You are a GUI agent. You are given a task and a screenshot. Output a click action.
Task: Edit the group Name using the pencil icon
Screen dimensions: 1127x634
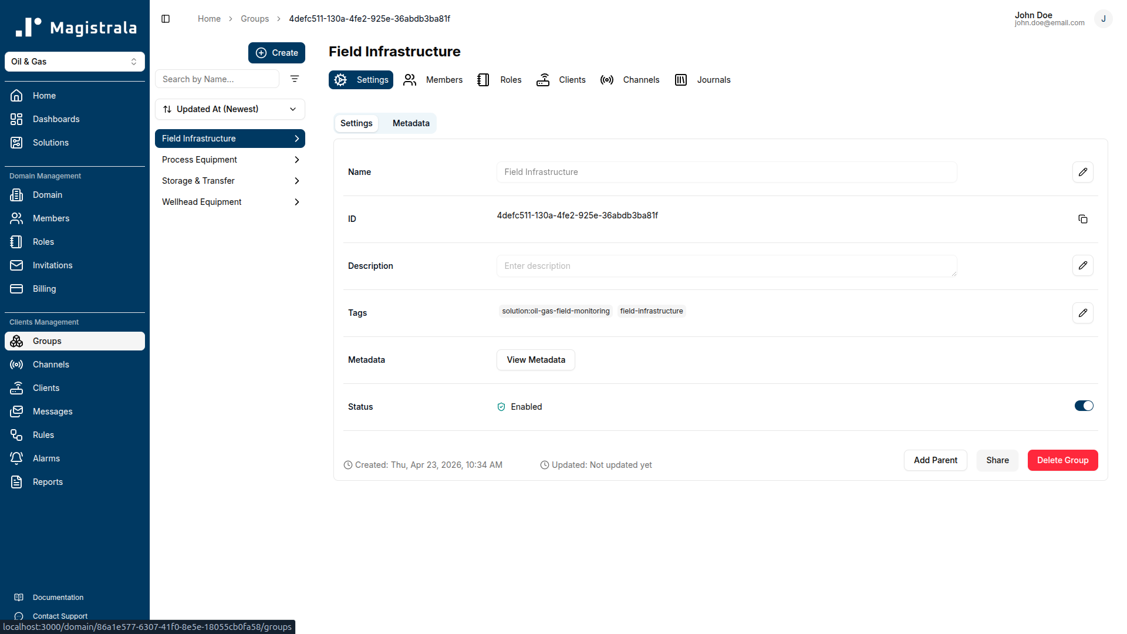tap(1083, 172)
